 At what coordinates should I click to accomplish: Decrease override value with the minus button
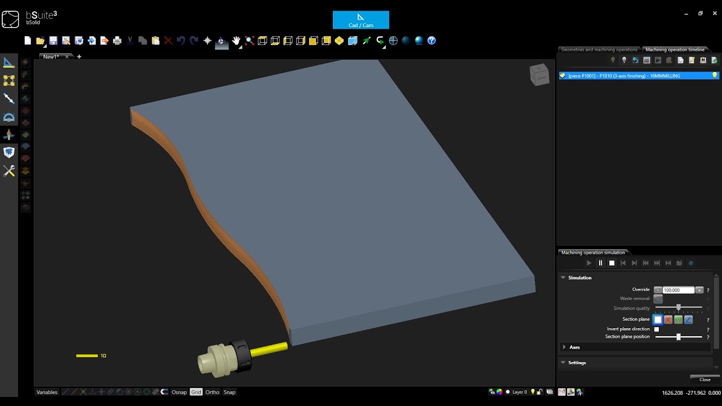click(658, 290)
